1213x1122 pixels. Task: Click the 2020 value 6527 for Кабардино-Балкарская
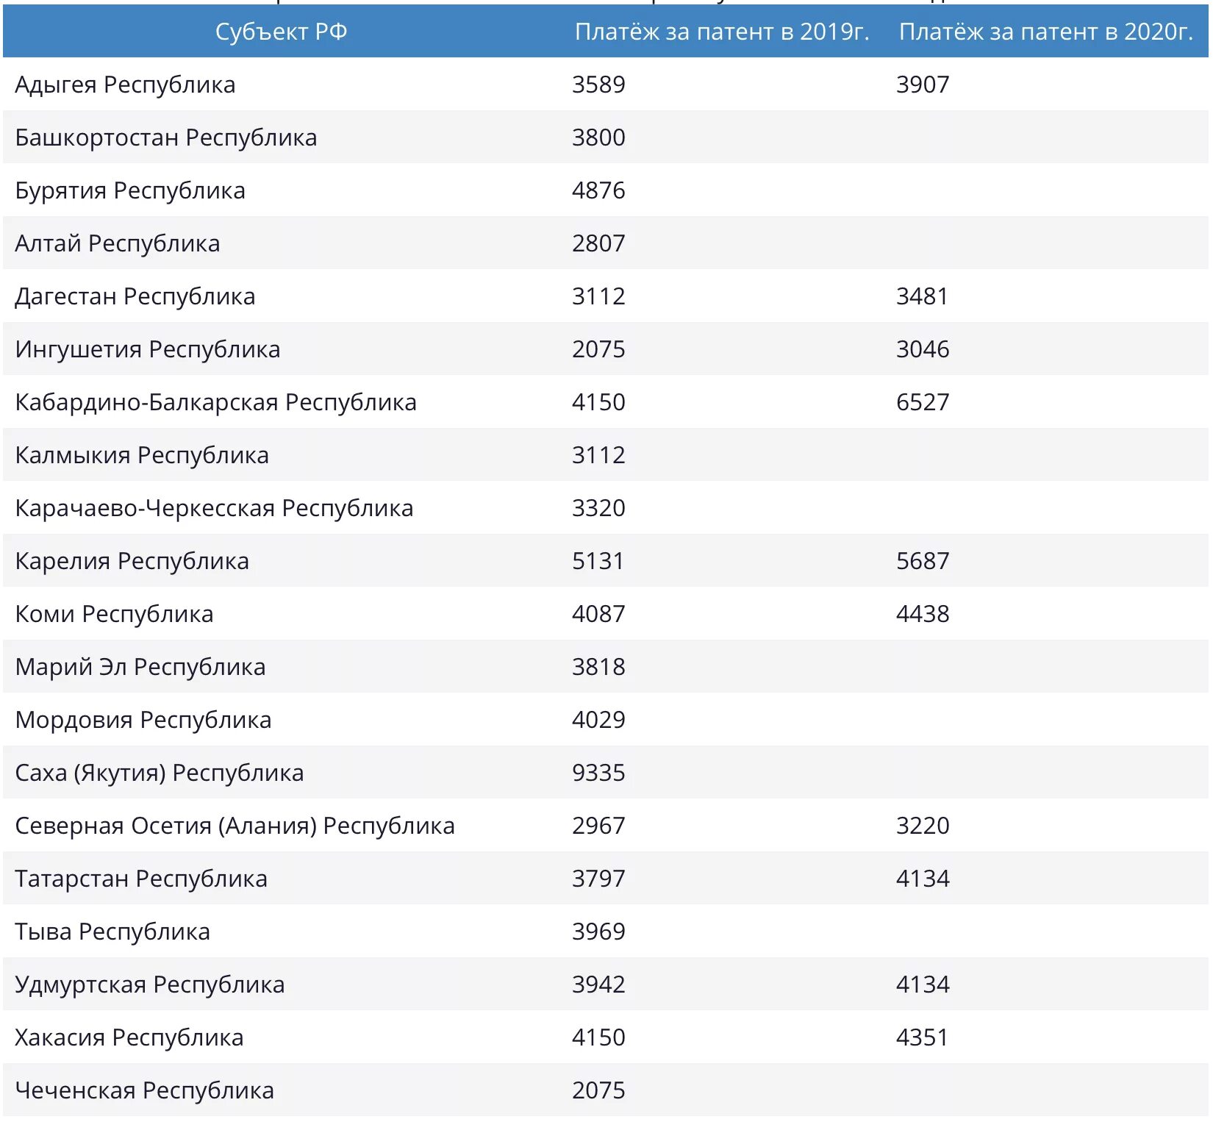pyautogui.click(x=923, y=402)
